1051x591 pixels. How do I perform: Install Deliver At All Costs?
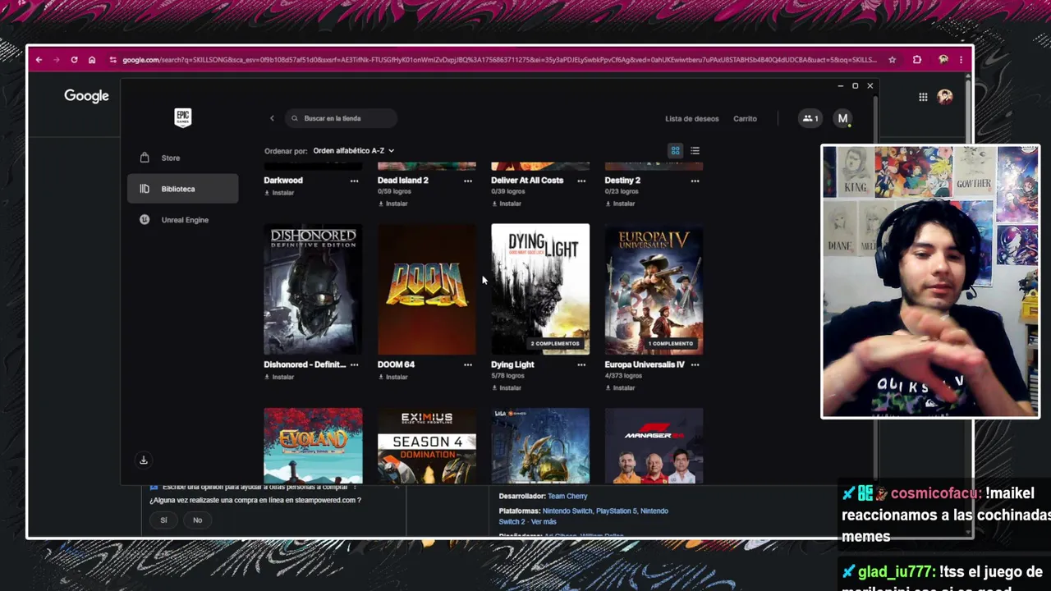tap(506, 204)
